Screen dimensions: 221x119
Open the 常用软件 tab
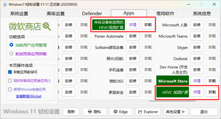tap(165, 13)
